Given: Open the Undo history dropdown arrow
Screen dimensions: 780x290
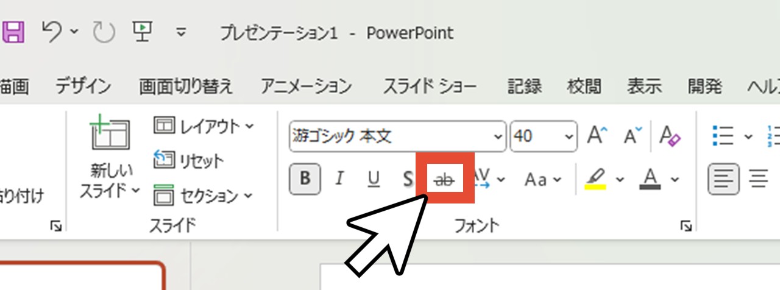Looking at the screenshot, I should point(74,32).
